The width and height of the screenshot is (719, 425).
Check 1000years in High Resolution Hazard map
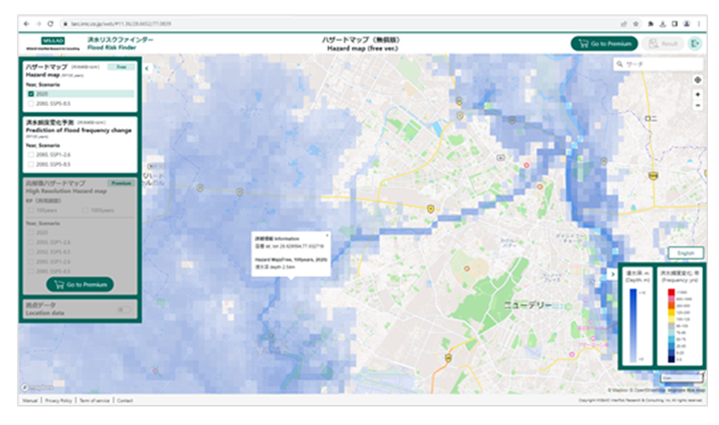[x=86, y=210]
